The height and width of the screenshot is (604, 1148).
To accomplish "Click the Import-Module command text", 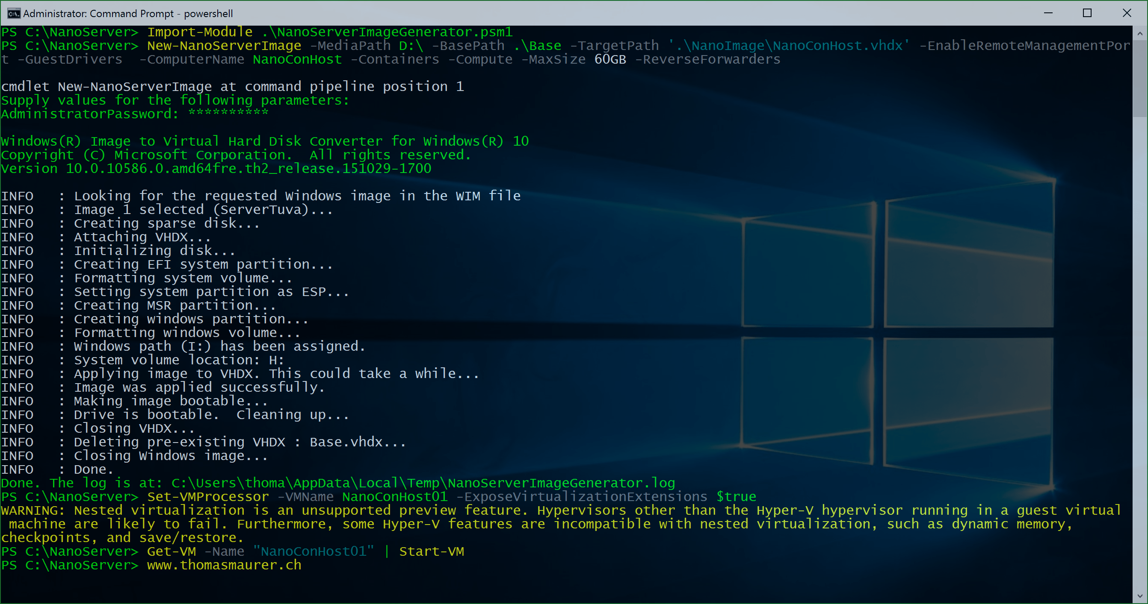I will point(200,32).
